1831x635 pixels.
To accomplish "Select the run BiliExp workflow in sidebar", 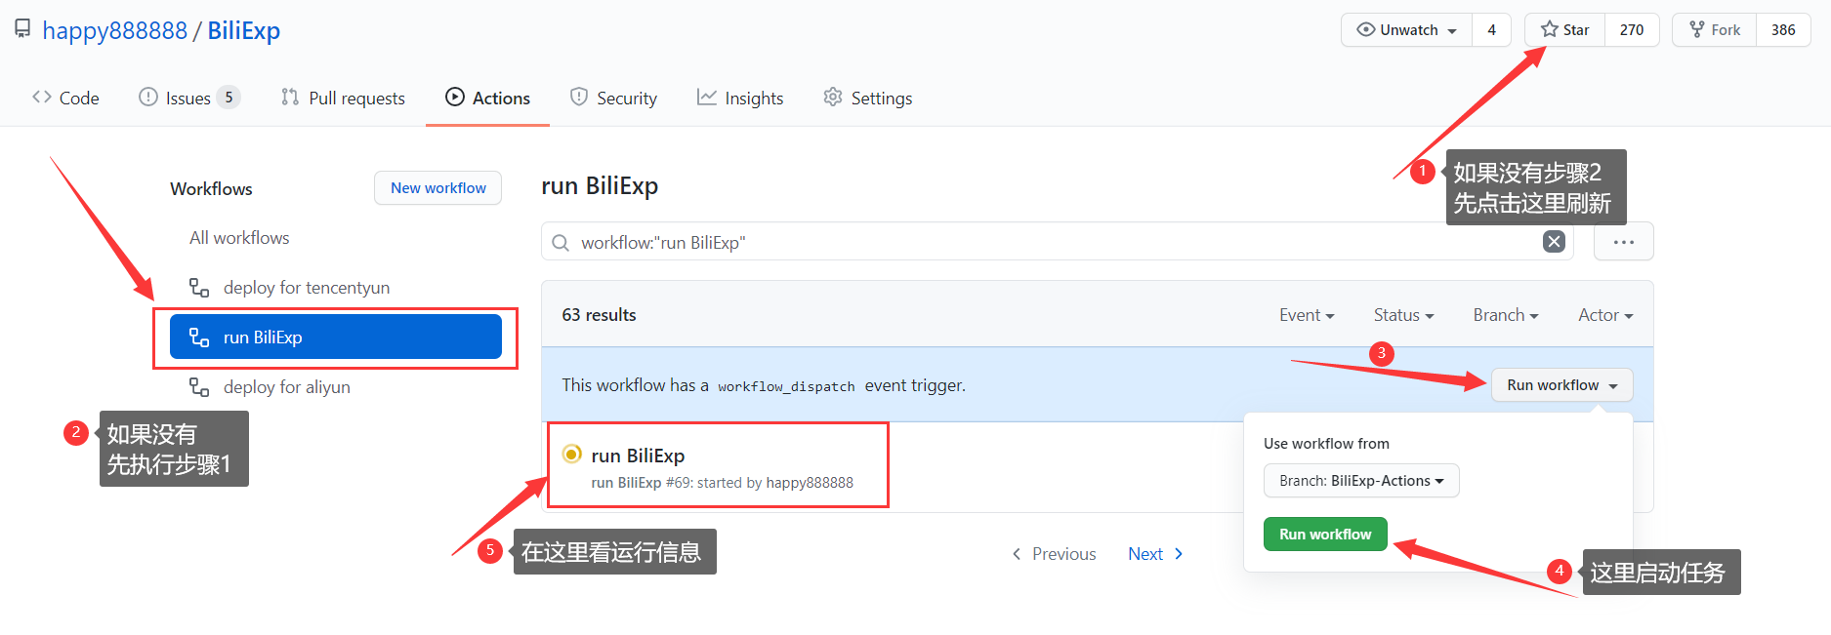I will tap(336, 337).
